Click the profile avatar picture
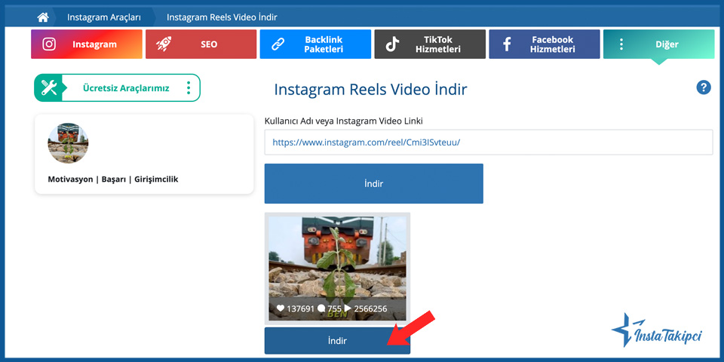The height and width of the screenshot is (362, 724). (68, 143)
